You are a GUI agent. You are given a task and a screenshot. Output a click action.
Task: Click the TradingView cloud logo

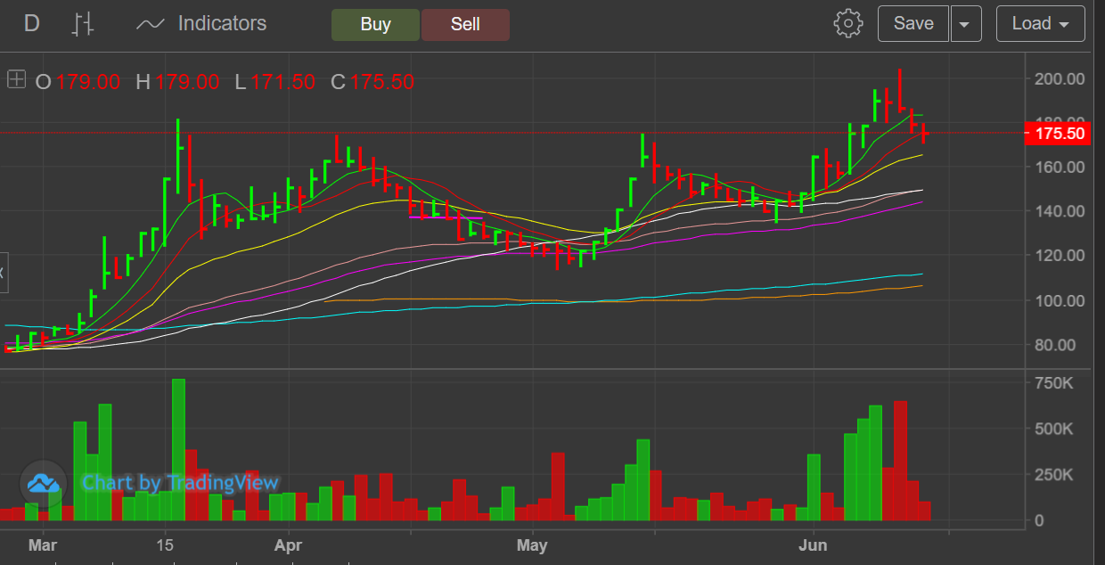43,484
